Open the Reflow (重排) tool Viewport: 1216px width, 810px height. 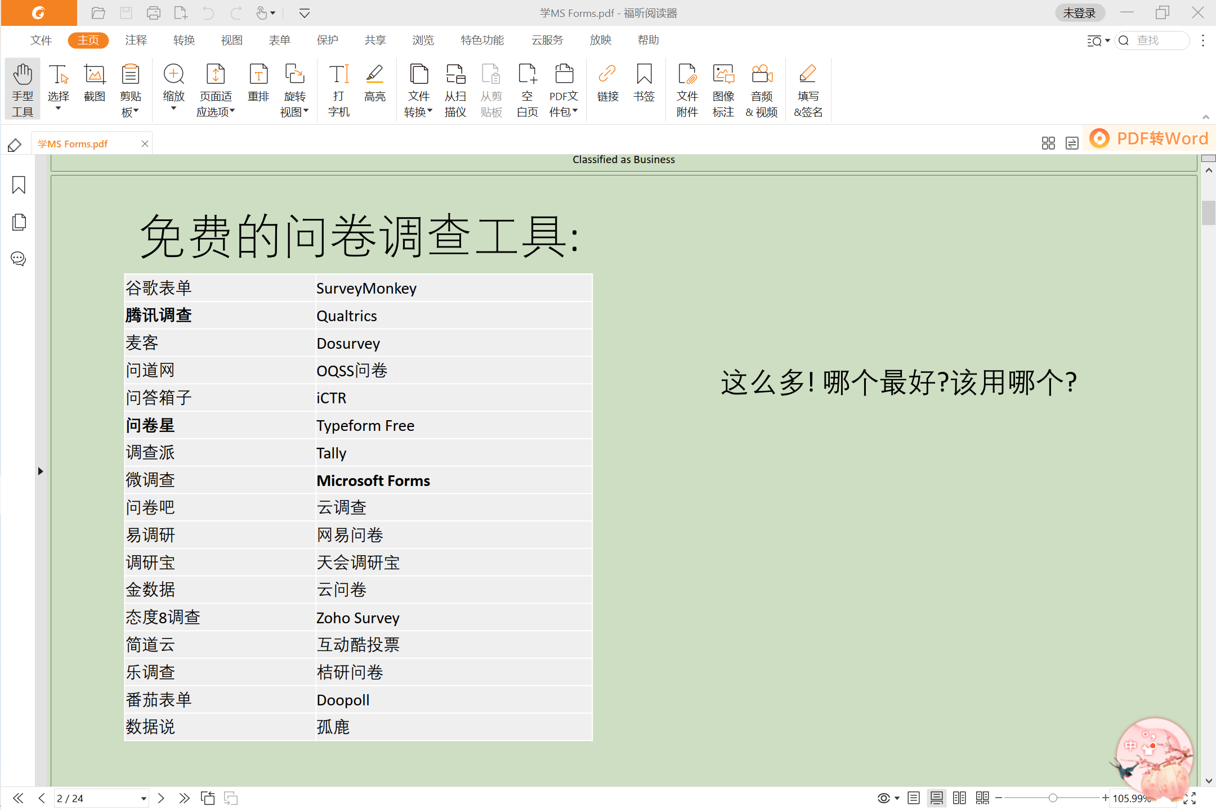[258, 83]
